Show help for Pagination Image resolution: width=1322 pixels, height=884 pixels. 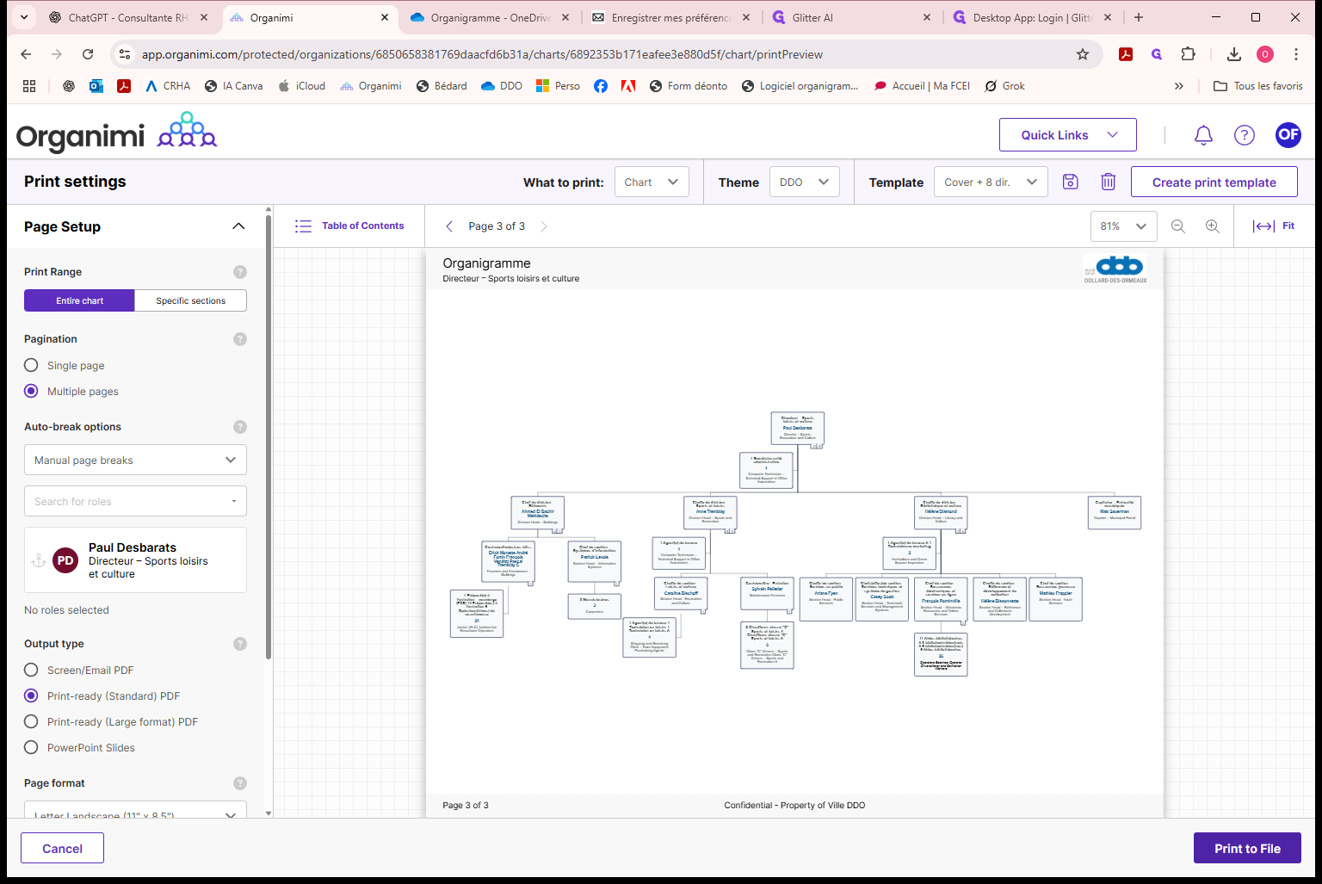(240, 339)
